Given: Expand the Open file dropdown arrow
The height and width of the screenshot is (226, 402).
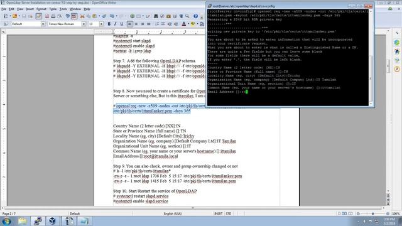Looking at the screenshot, I should pos(19,16).
